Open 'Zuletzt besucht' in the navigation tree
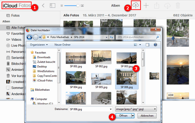 click(46, 62)
